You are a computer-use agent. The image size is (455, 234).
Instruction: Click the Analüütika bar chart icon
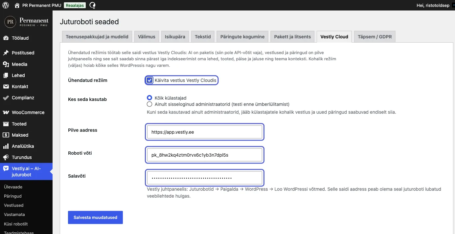click(6, 146)
